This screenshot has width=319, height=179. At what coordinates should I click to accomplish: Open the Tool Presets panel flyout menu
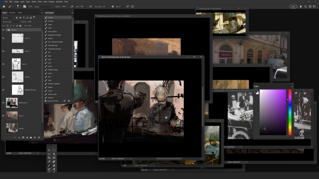[72, 13]
